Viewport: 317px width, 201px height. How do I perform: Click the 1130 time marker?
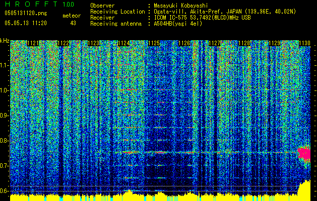coord(304,43)
